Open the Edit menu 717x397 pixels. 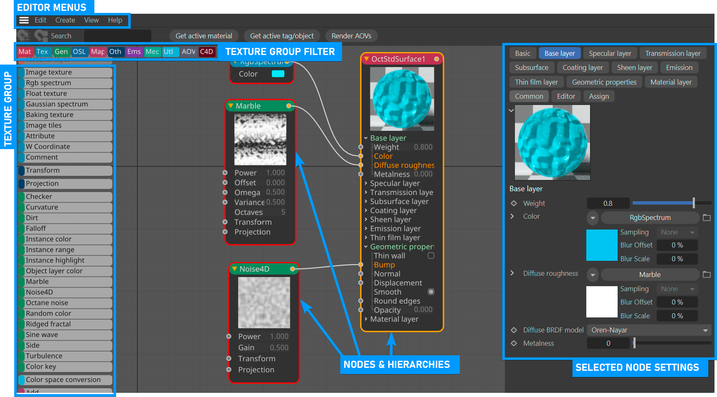(41, 20)
